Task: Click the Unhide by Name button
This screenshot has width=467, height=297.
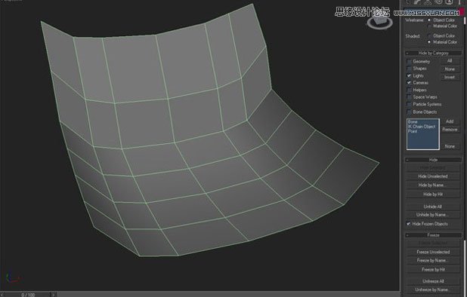Action: click(x=433, y=215)
